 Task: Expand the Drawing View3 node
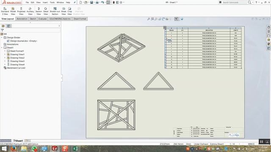pos(5,61)
